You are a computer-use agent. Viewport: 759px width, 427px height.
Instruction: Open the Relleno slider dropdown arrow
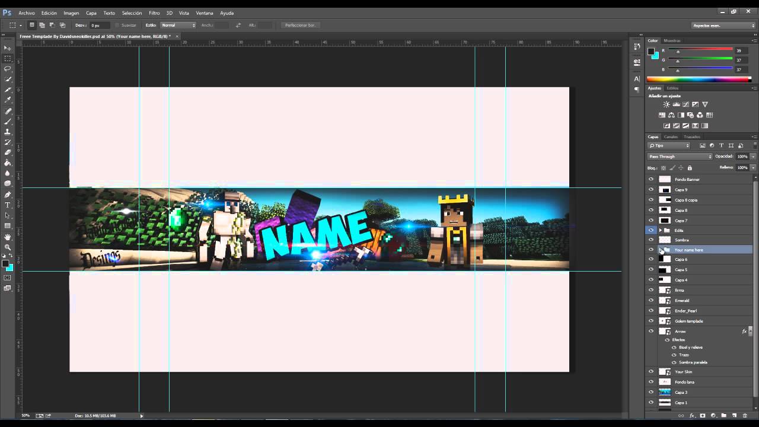[x=753, y=168]
